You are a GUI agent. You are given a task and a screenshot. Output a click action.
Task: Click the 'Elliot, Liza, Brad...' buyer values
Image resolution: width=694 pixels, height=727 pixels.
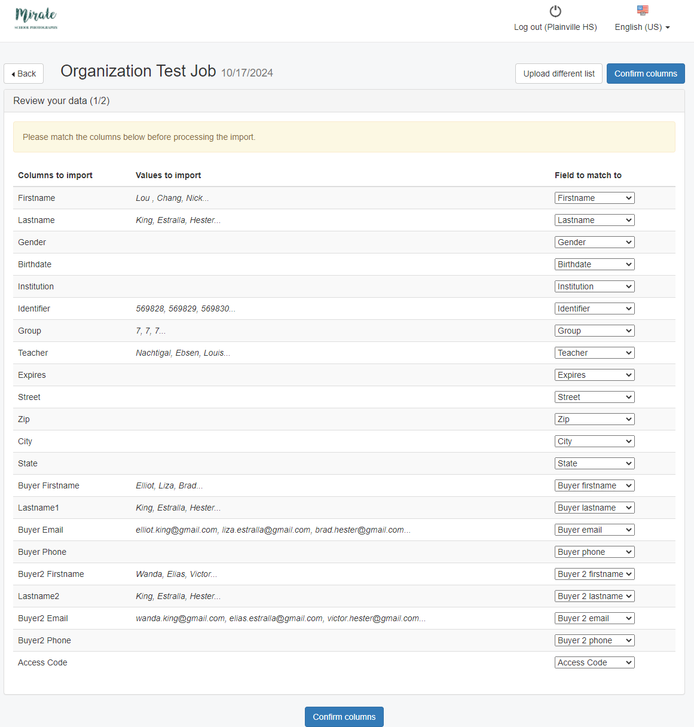tap(169, 485)
